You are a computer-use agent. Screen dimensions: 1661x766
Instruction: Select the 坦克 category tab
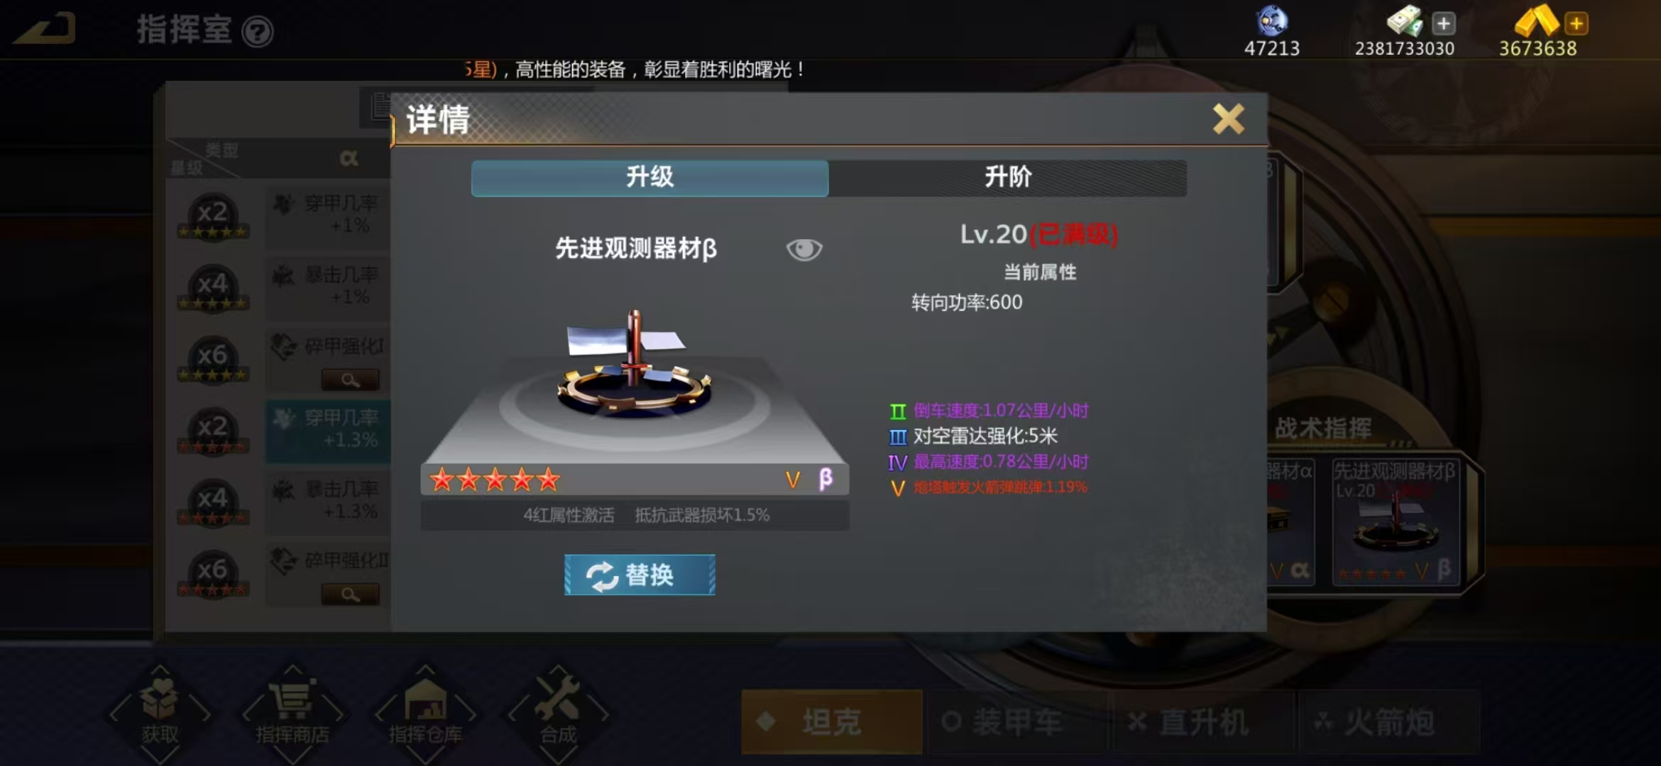tap(832, 722)
